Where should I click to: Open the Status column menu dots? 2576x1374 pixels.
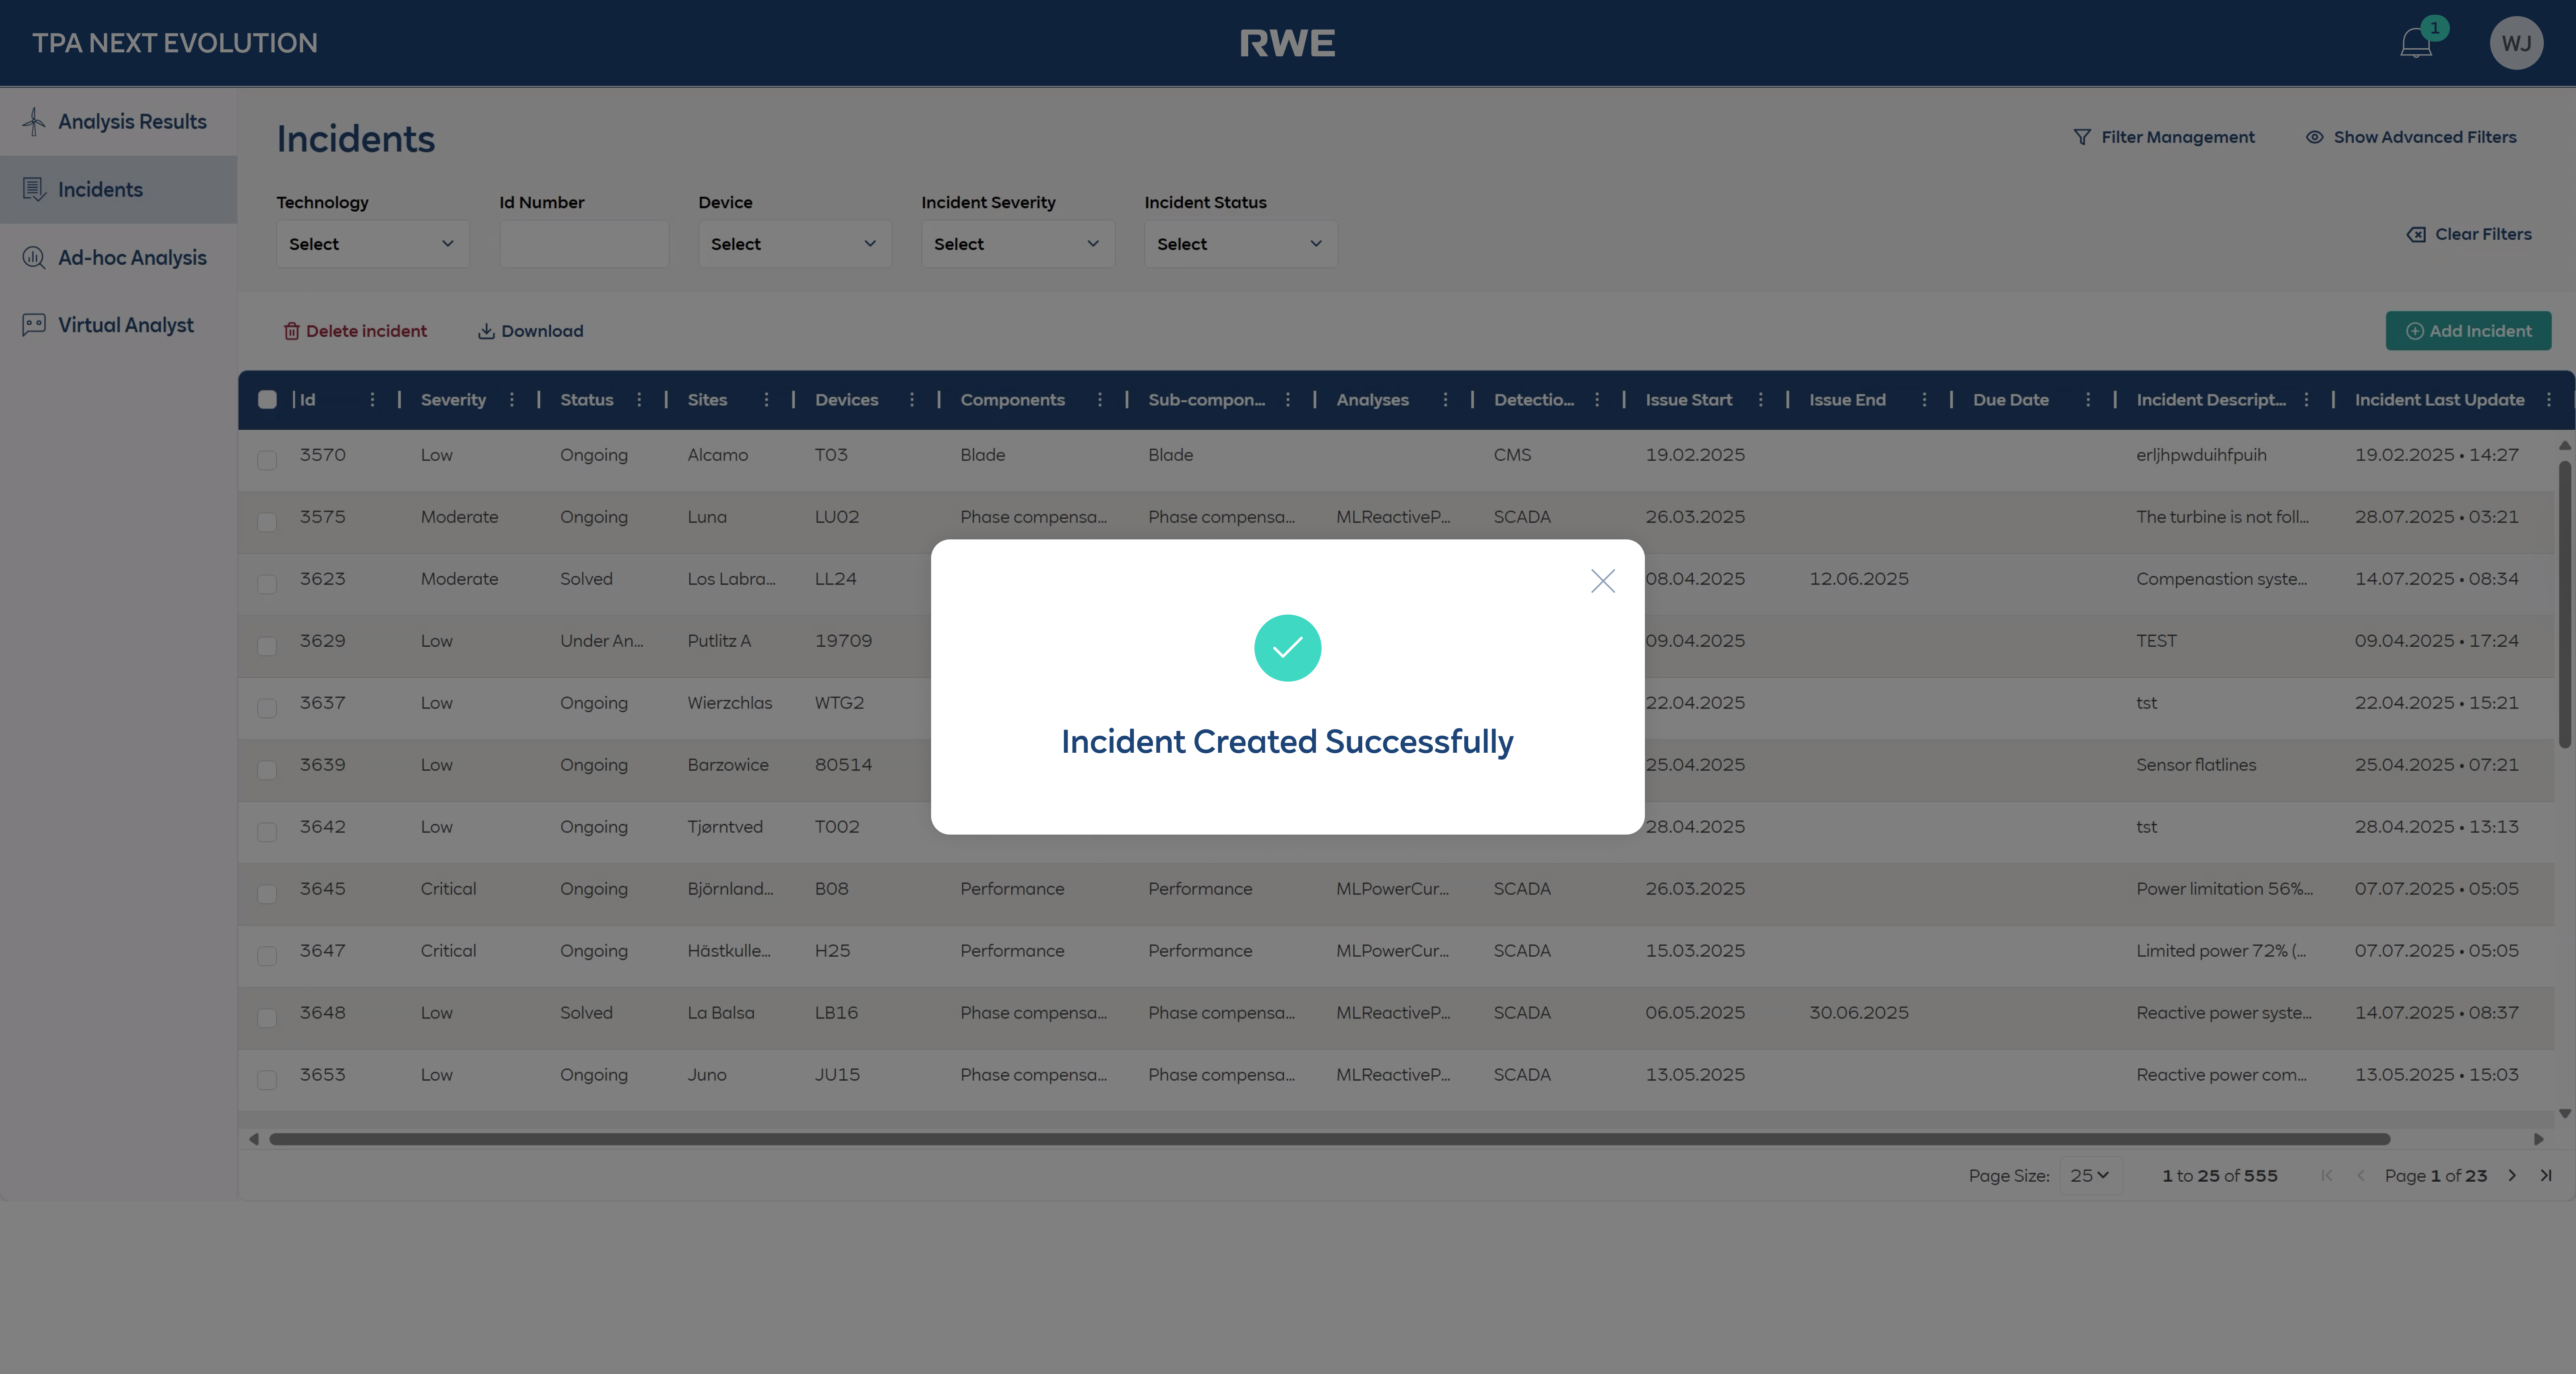coord(639,400)
